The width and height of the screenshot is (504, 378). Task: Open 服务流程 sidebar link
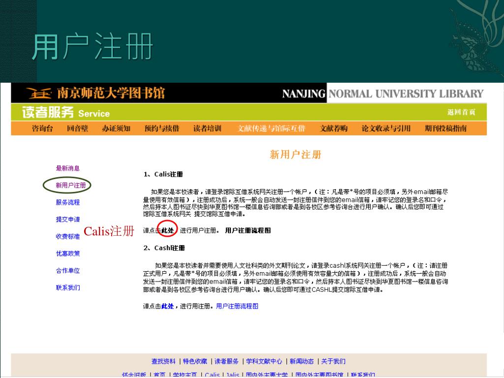[68, 202]
